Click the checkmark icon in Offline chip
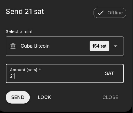 coord(101,13)
